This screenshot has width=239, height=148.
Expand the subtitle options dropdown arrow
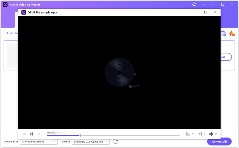[204, 134]
